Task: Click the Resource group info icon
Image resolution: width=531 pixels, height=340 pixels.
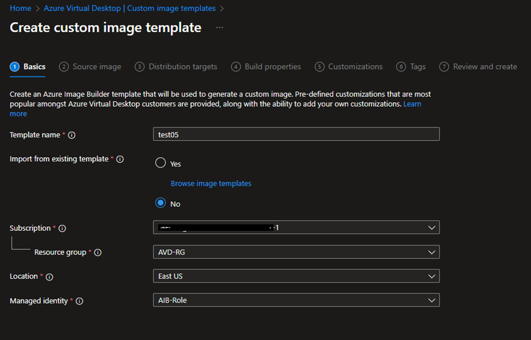Action: pyautogui.click(x=97, y=252)
